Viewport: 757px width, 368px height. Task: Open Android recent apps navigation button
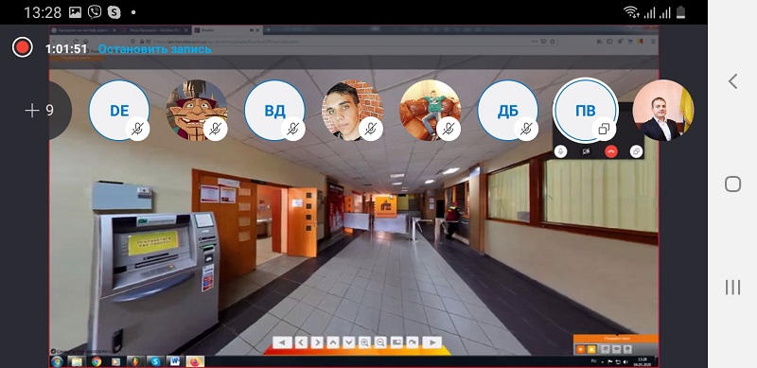(x=732, y=287)
